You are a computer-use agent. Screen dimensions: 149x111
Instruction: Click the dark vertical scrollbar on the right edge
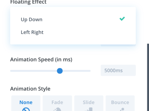(x=148, y=77)
